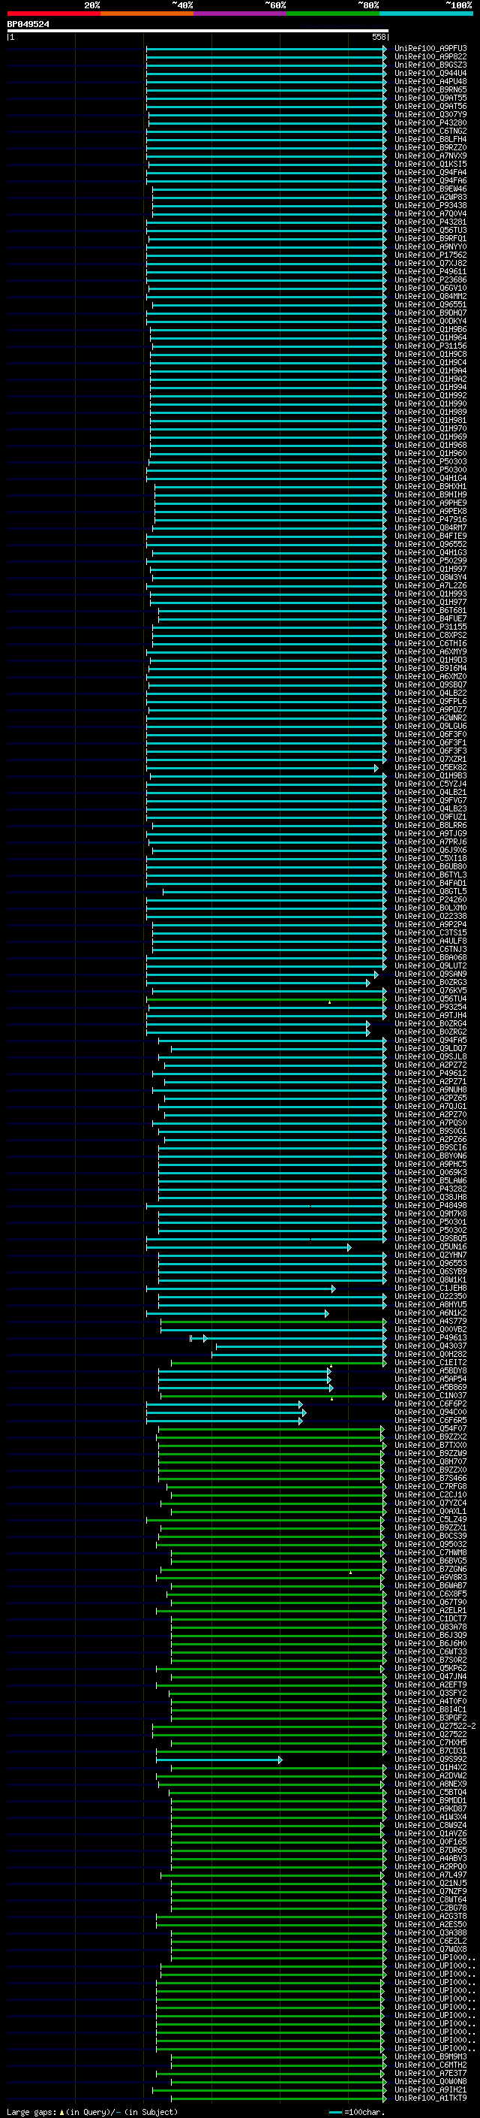The image size is (480, 2118).
Task: Select the UniRef100_B9DHQ7 entry
Action: coord(430,313)
